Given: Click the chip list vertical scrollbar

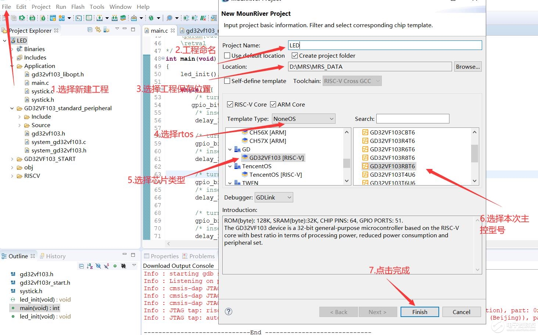Looking at the screenshot, I should pyautogui.click(x=474, y=156).
